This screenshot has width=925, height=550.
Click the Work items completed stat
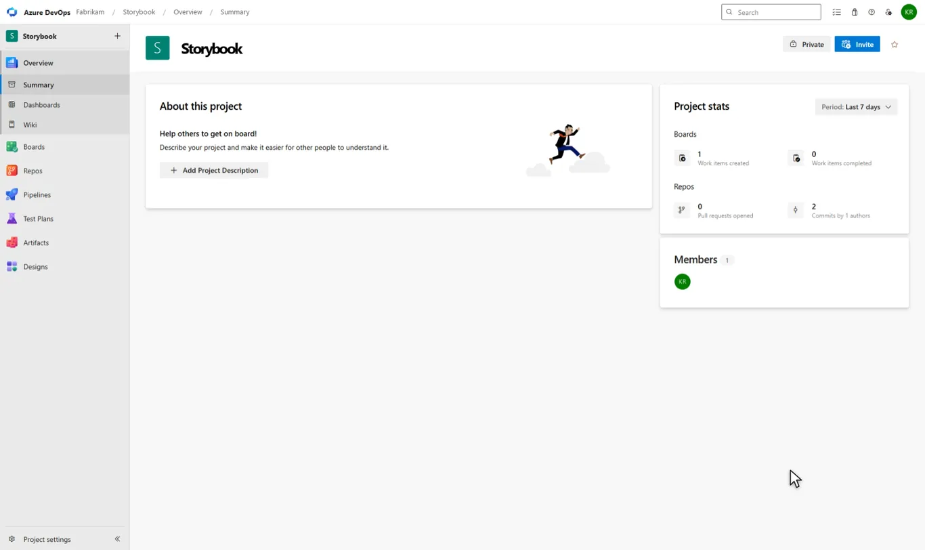click(x=830, y=158)
